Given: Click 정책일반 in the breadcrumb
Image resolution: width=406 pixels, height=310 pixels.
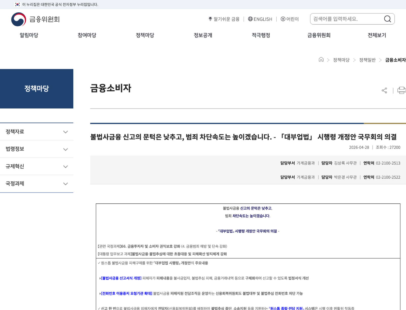Looking at the screenshot, I should point(367,60).
